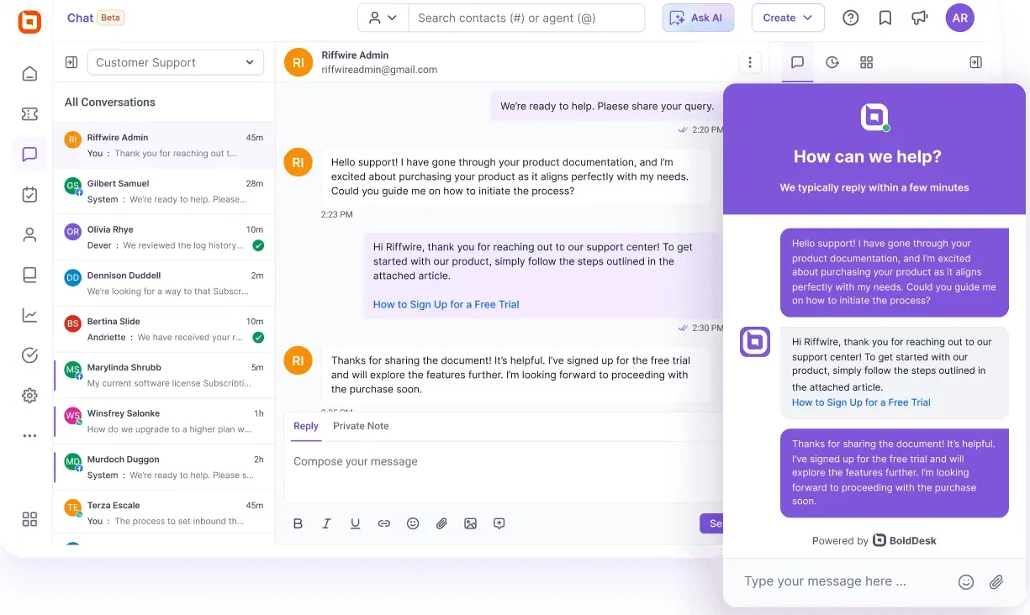Open Marylinda Shrubb conversation
Screen dimensions: 1030x615
click(164, 376)
